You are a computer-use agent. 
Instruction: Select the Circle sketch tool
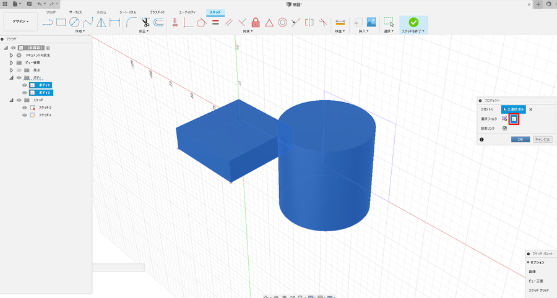pos(74,22)
